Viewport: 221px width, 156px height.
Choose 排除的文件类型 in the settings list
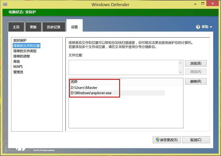pos(25,51)
